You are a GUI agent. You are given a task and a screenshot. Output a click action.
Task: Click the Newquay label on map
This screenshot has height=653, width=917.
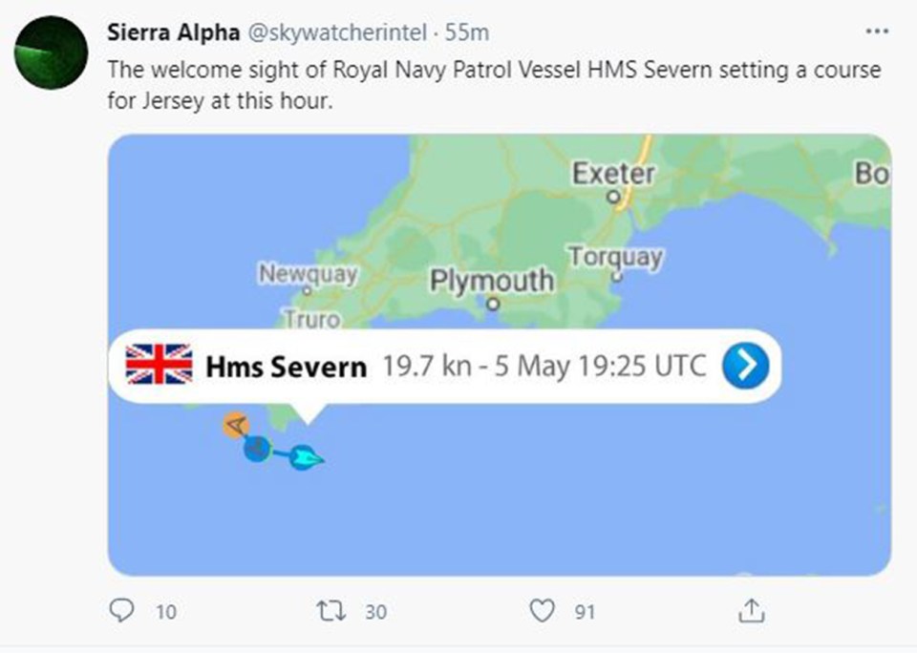[x=309, y=273]
